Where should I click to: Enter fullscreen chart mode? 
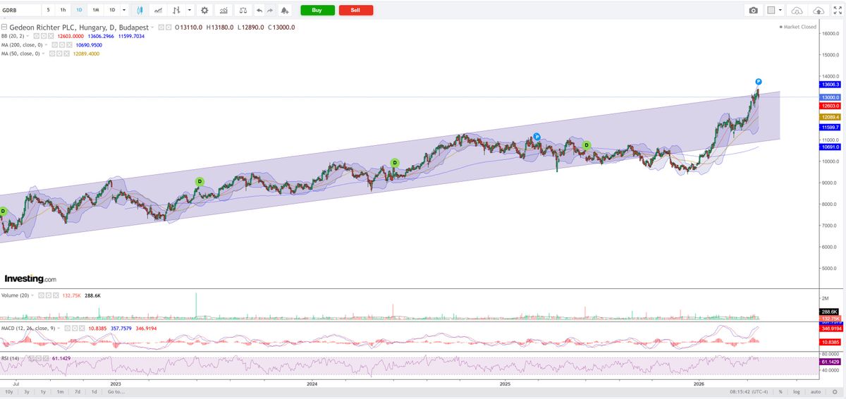pyautogui.click(x=838, y=11)
